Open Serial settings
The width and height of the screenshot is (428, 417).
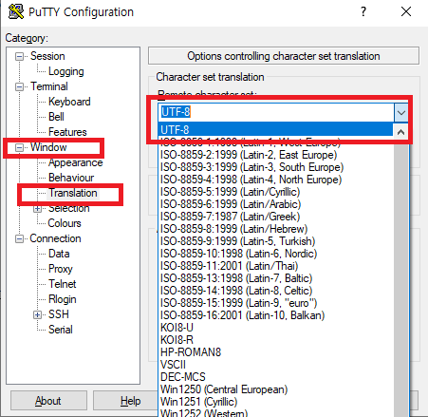pyautogui.click(x=61, y=330)
